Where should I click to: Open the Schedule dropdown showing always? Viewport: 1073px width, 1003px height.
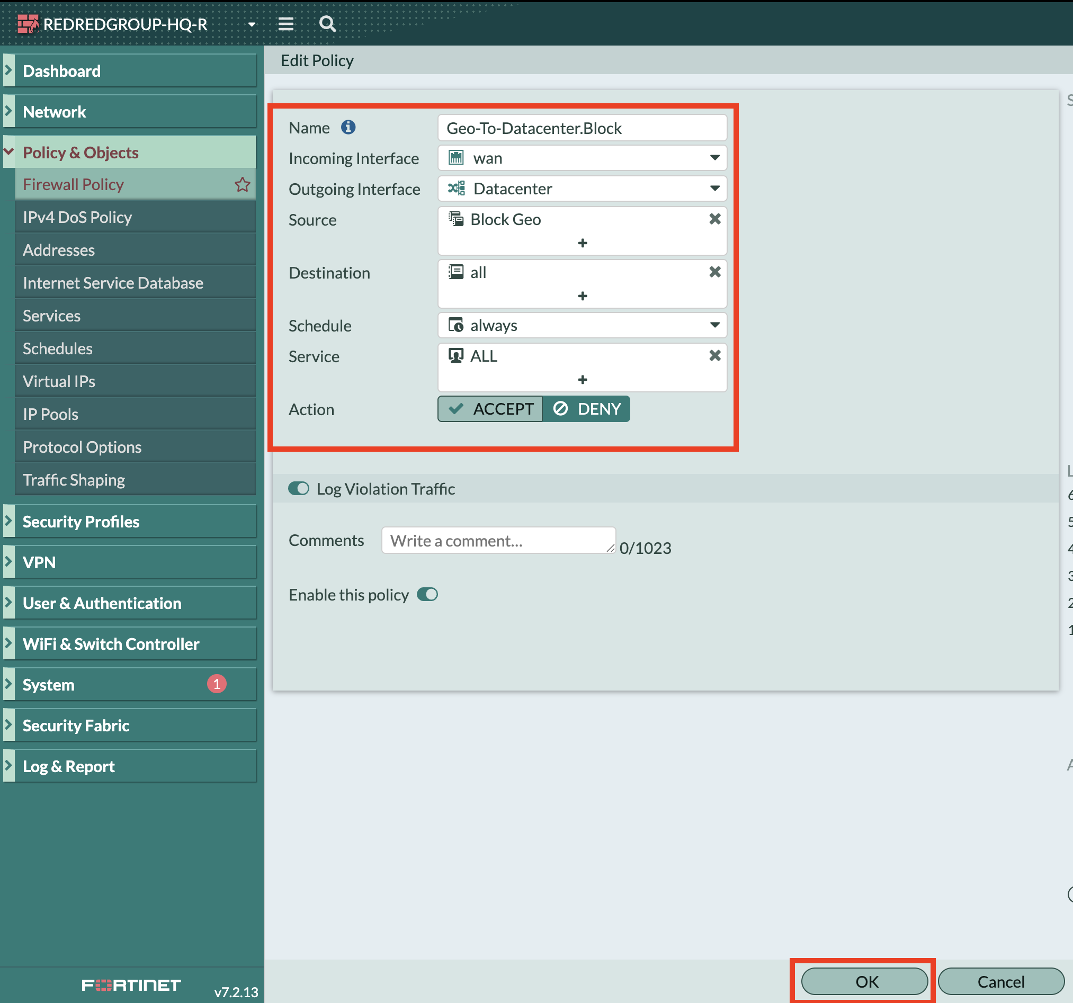[582, 326]
